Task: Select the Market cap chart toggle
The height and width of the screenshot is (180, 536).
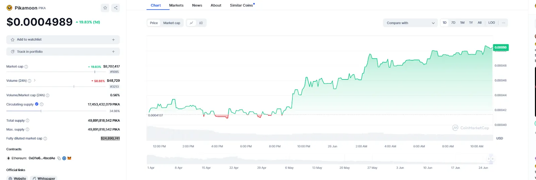Action: point(172,23)
